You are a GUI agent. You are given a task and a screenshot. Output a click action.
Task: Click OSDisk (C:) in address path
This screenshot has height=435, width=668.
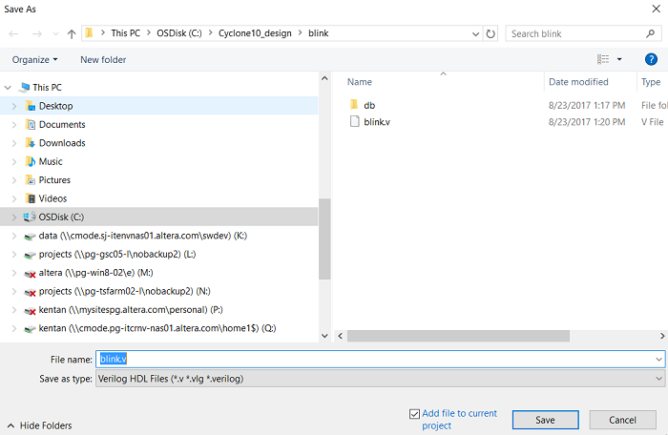point(179,33)
